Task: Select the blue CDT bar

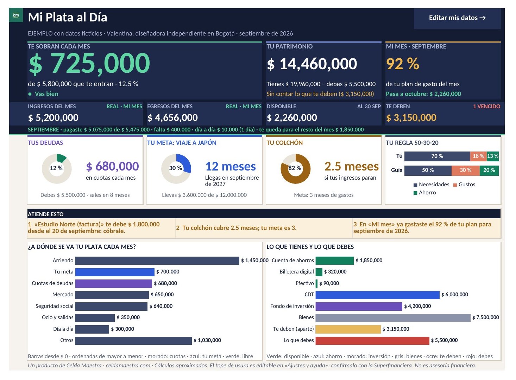Action: [x=378, y=295]
